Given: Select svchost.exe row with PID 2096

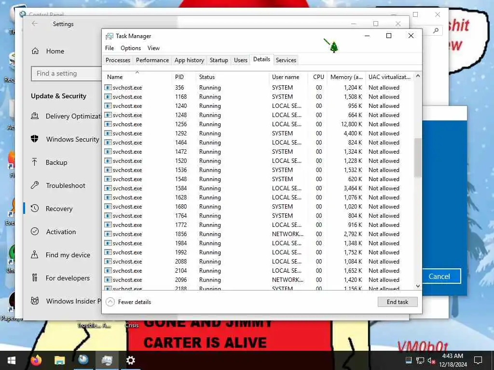Looking at the screenshot, I should [259, 280].
